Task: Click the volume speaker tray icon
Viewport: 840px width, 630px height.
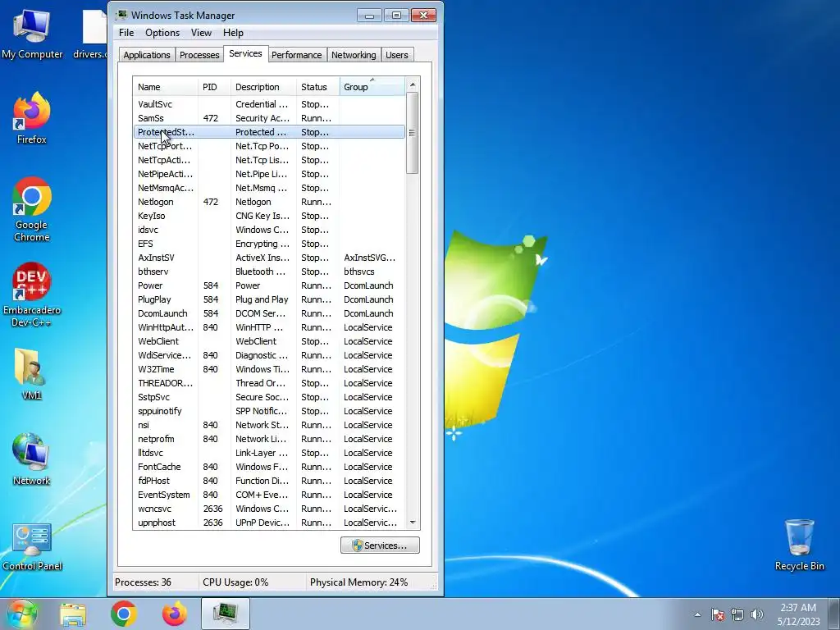Action: pyautogui.click(x=757, y=614)
